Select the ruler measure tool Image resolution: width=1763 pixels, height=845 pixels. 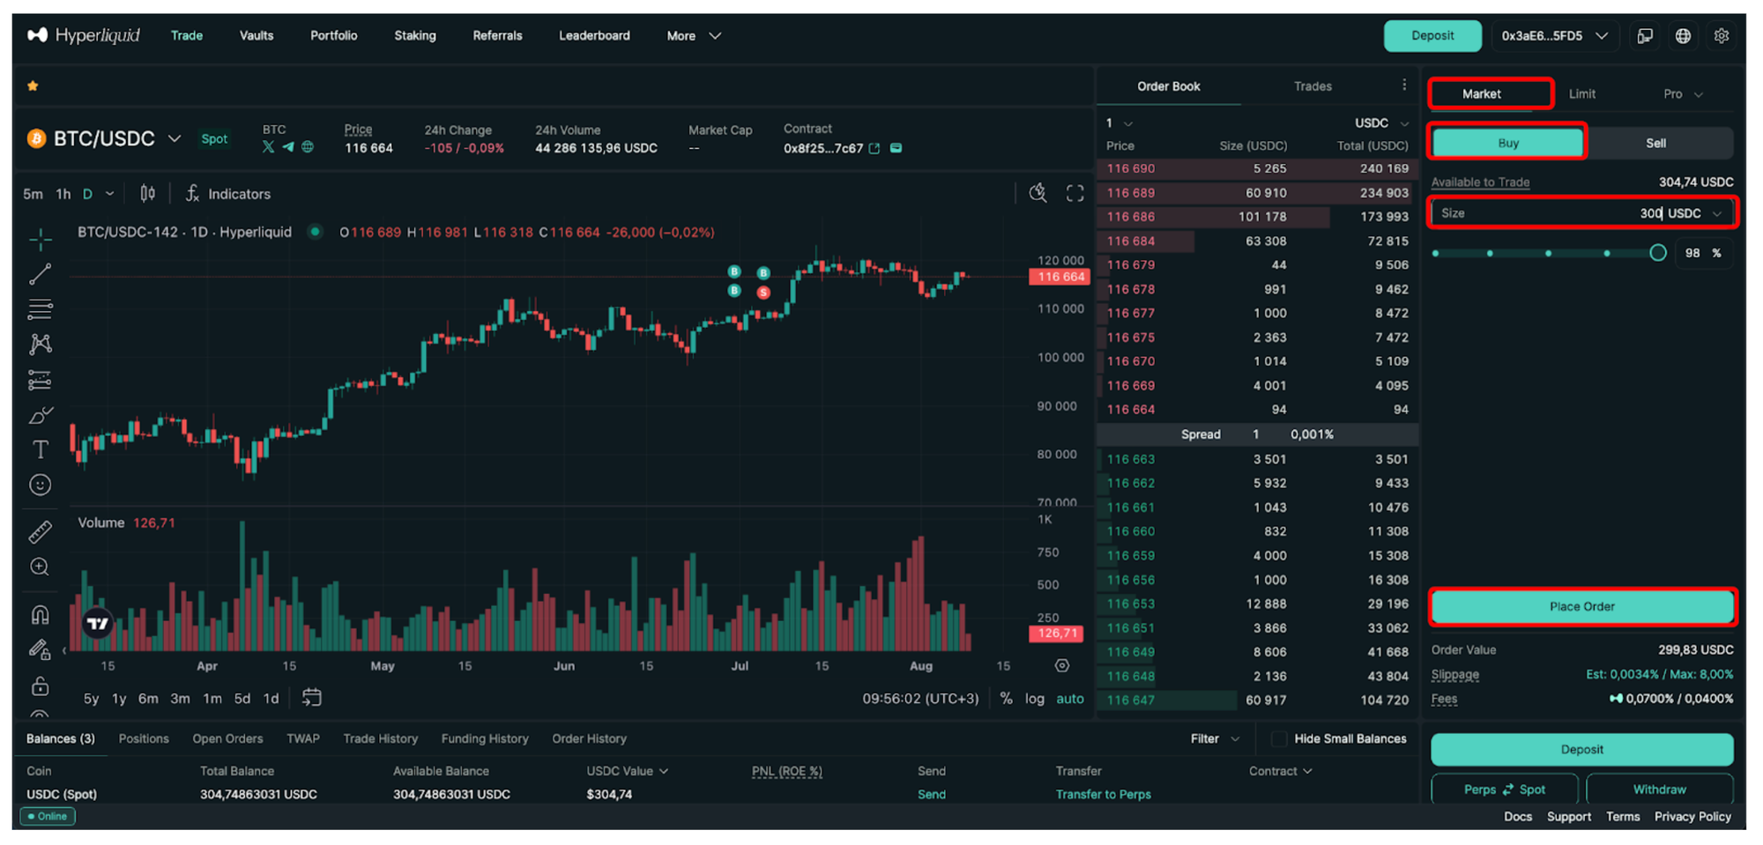(x=40, y=531)
